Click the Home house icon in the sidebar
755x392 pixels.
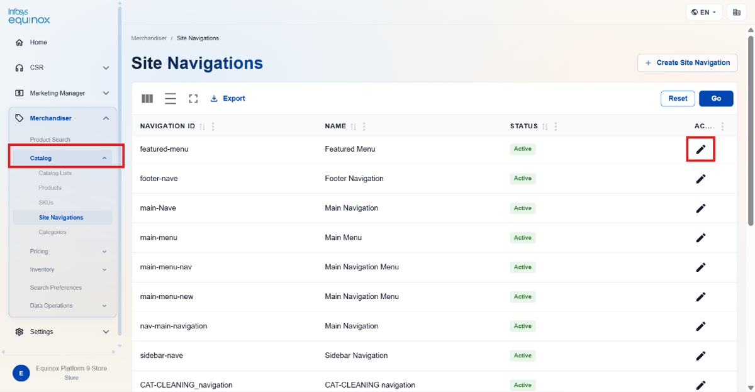[x=20, y=43]
